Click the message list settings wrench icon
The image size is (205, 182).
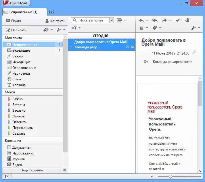(74, 28)
